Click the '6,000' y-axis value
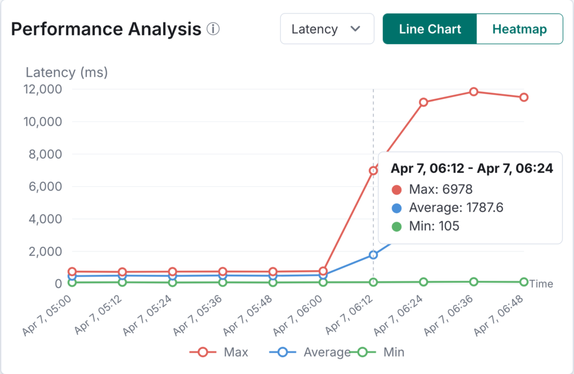This screenshot has width=574, height=374. [x=45, y=187]
